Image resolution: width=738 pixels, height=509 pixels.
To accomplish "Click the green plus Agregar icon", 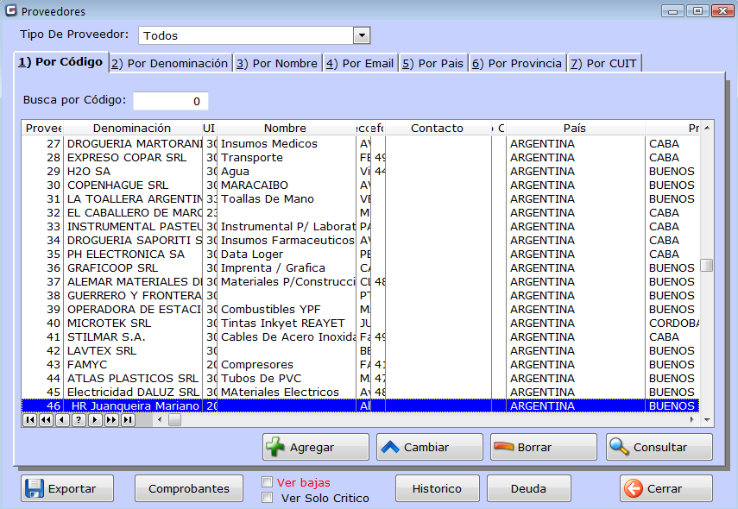I will pos(275,447).
